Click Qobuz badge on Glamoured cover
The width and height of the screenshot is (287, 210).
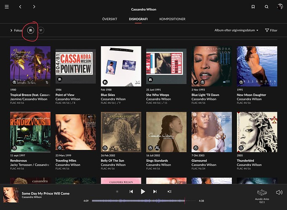pos(196,148)
